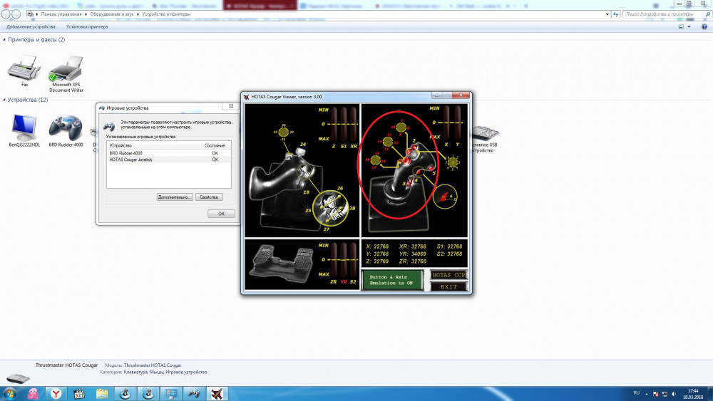This screenshot has height=401, width=713.
Task: Collapse the Принтеры и факсы group
Action: click(x=4, y=40)
